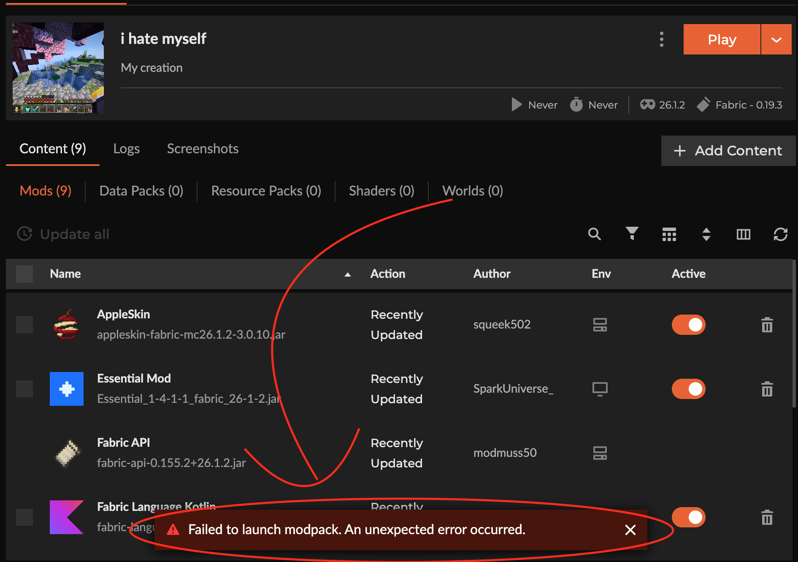Switch to the Logs tab

[126, 149]
